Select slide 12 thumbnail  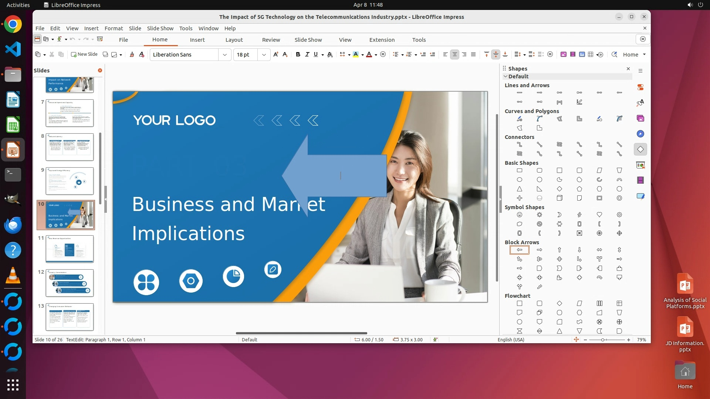pyautogui.click(x=70, y=283)
